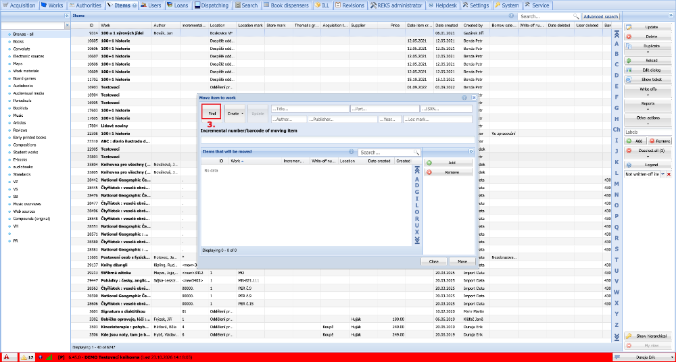
Task: Select Early printed books category
Action: [x=29, y=138]
